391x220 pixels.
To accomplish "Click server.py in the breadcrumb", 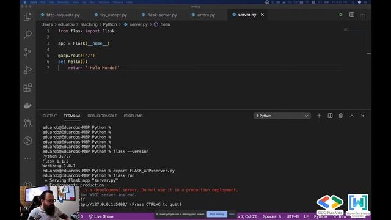I will coord(139,24).
